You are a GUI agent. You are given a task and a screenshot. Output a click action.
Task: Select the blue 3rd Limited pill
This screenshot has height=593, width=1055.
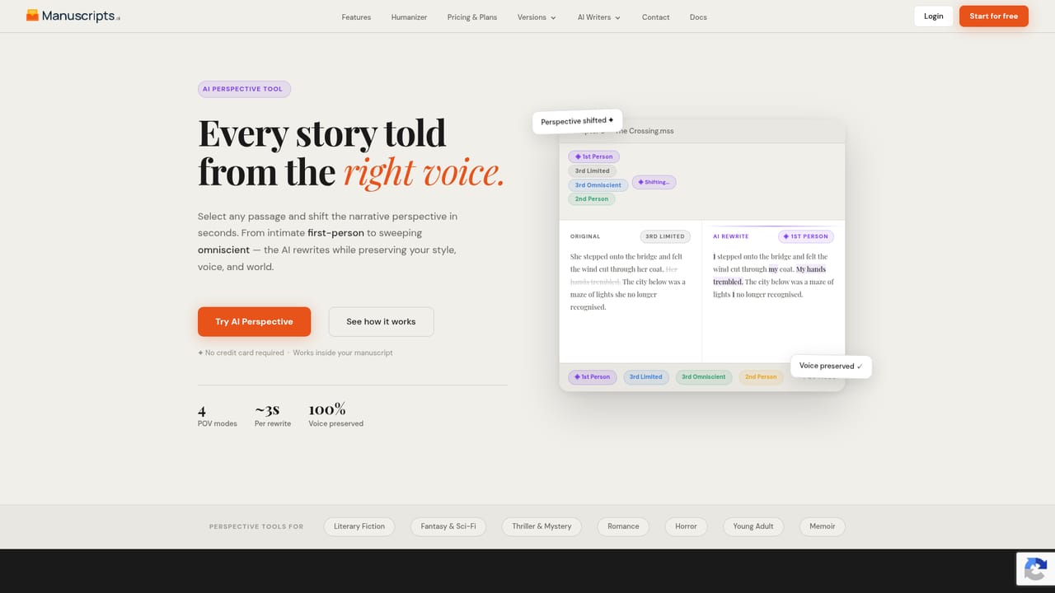pyautogui.click(x=645, y=377)
